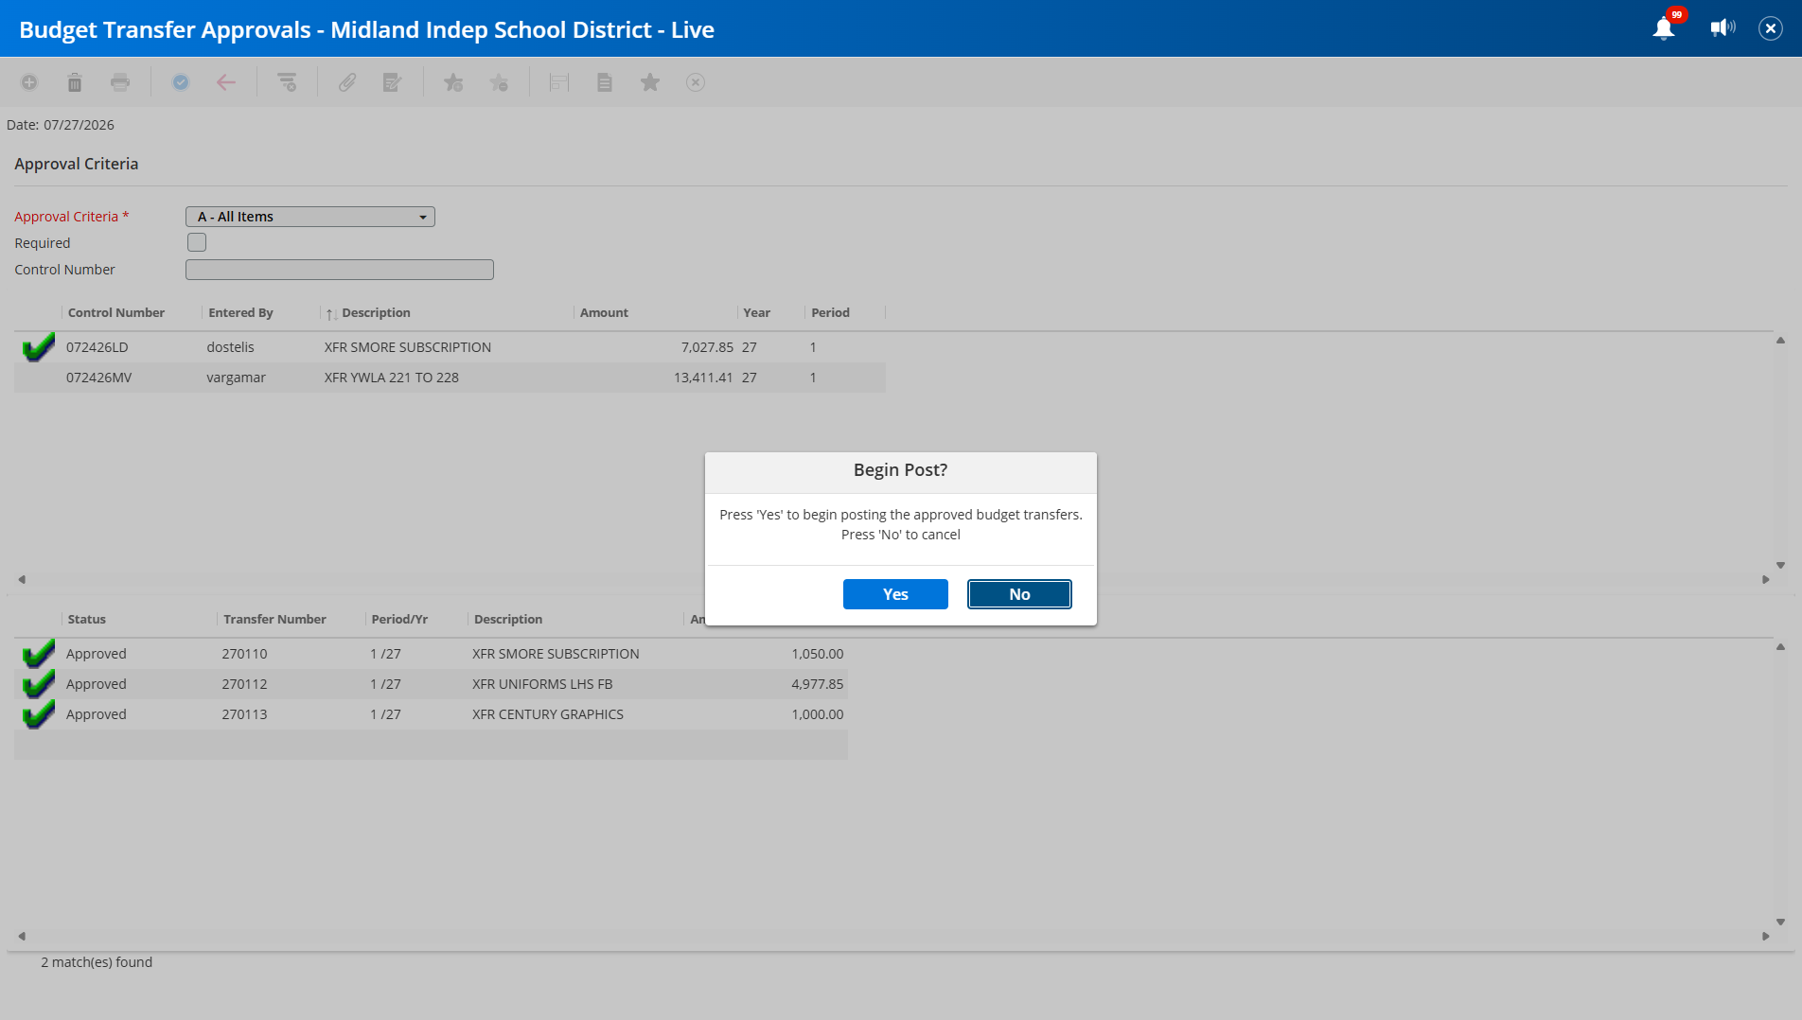Screen dimensions: 1802x1020
Task: Click the Control Number input field
Action: [340, 270]
